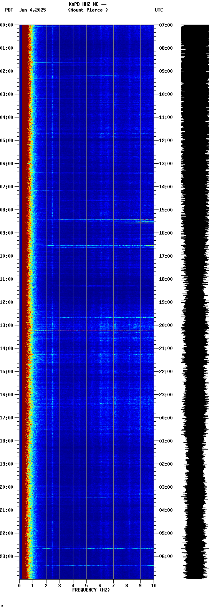The width and height of the screenshot is (212, 610).
Task: Click PDT time label '00:00'
Action: [x=7, y=25]
